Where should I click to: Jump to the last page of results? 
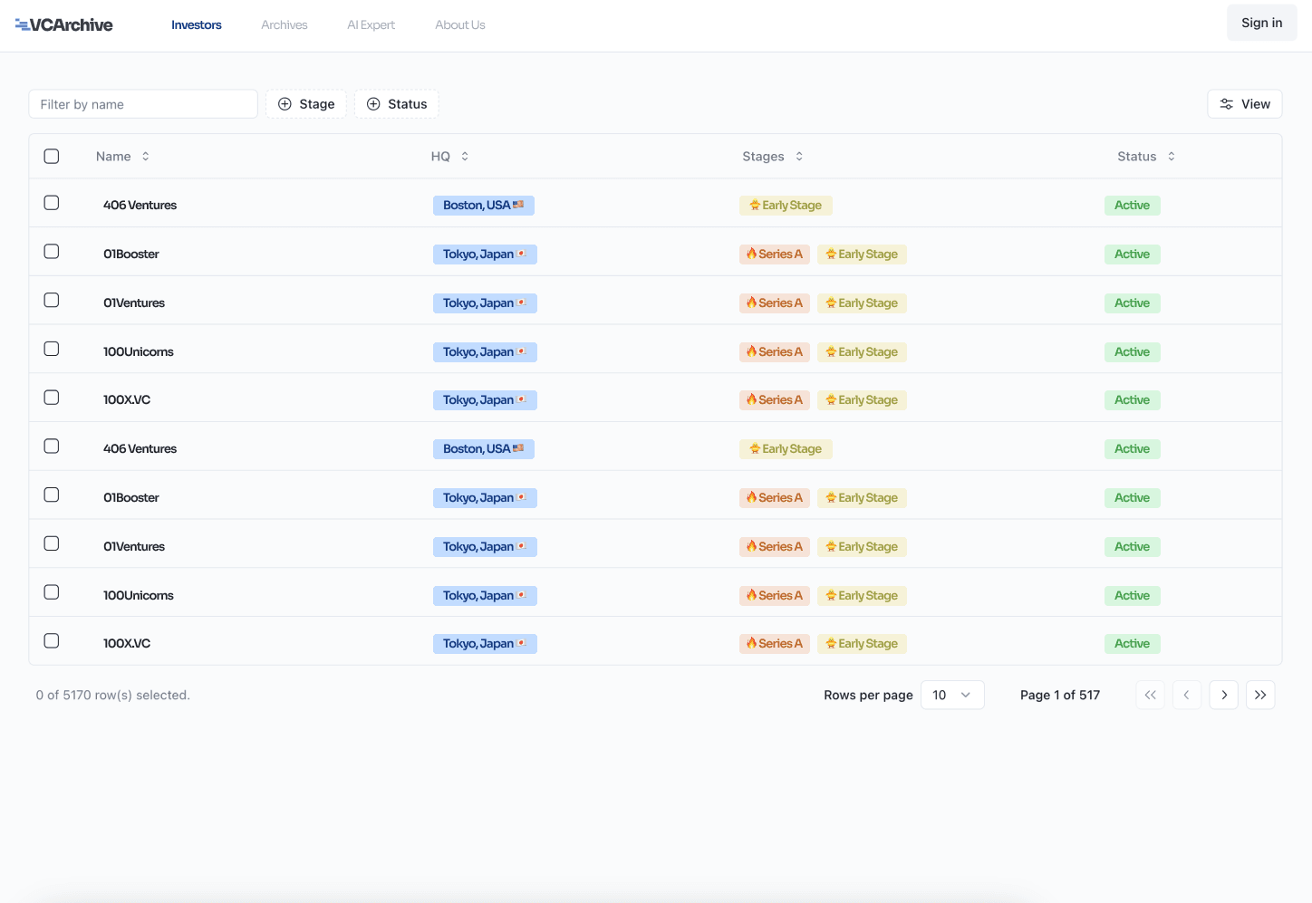coord(1260,695)
